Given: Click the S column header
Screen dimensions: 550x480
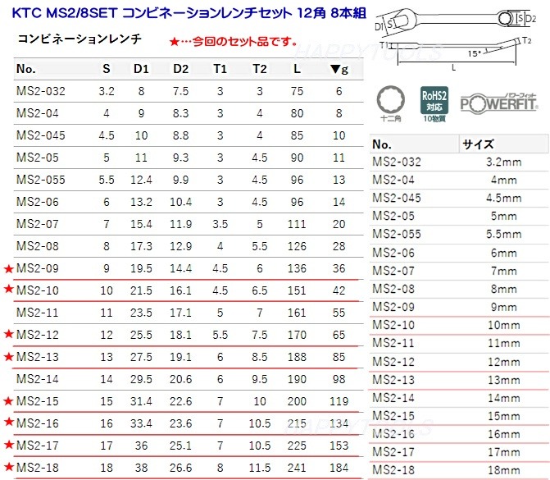Looking at the screenshot, I should coord(107,69).
